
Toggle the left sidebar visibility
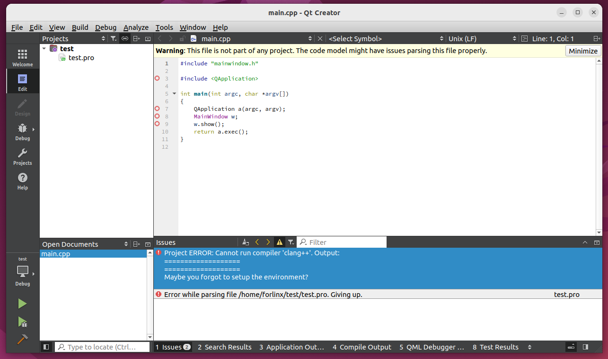click(46, 347)
